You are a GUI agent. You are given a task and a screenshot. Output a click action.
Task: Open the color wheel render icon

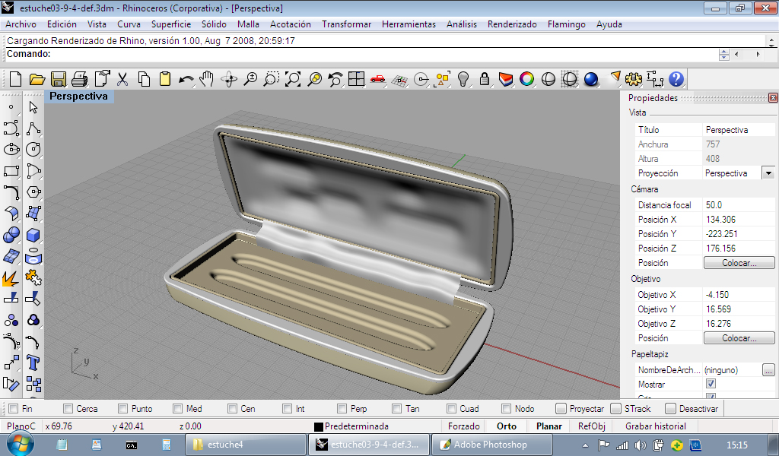(x=526, y=79)
